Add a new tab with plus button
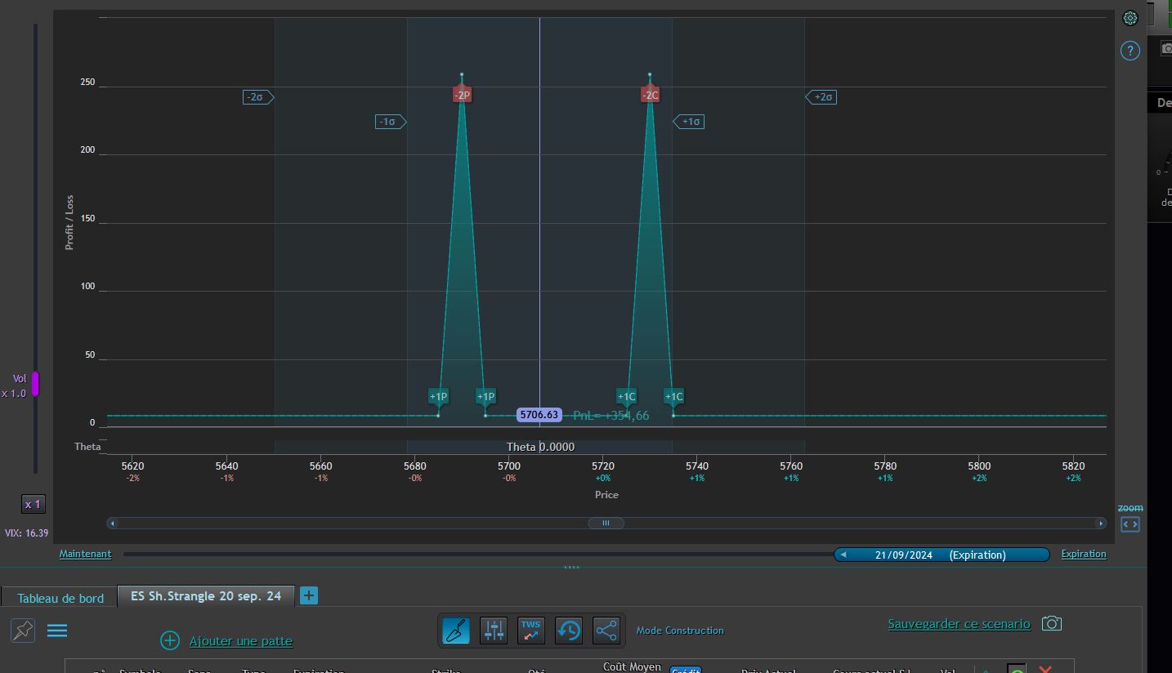Screen dimensions: 1172x673 click(x=309, y=595)
